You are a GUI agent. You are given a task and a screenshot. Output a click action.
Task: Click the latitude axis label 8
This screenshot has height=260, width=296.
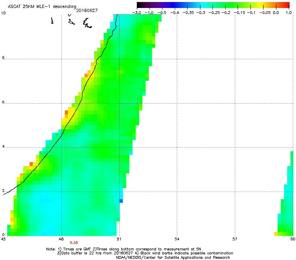click(3, 58)
